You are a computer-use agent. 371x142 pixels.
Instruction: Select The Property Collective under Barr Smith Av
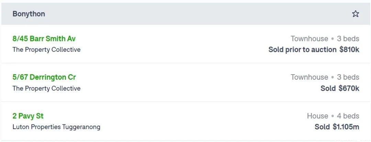coord(46,50)
